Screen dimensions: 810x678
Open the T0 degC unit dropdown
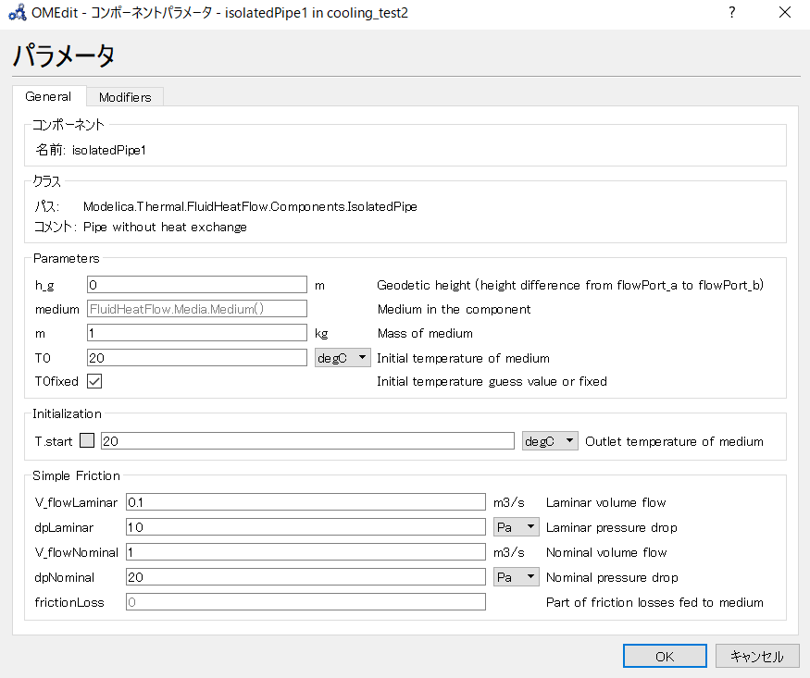(343, 358)
